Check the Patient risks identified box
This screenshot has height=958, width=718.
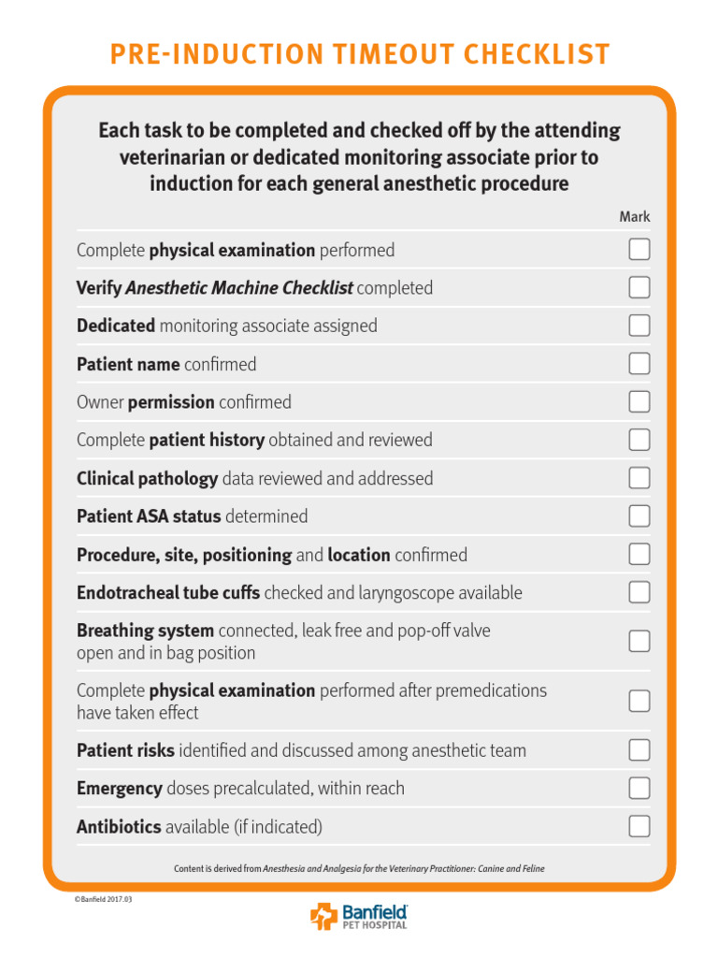tap(639, 750)
